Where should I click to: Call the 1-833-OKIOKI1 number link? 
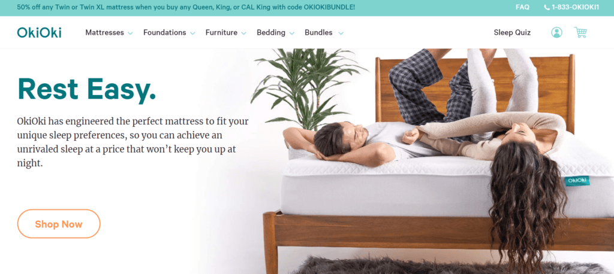(x=575, y=7)
